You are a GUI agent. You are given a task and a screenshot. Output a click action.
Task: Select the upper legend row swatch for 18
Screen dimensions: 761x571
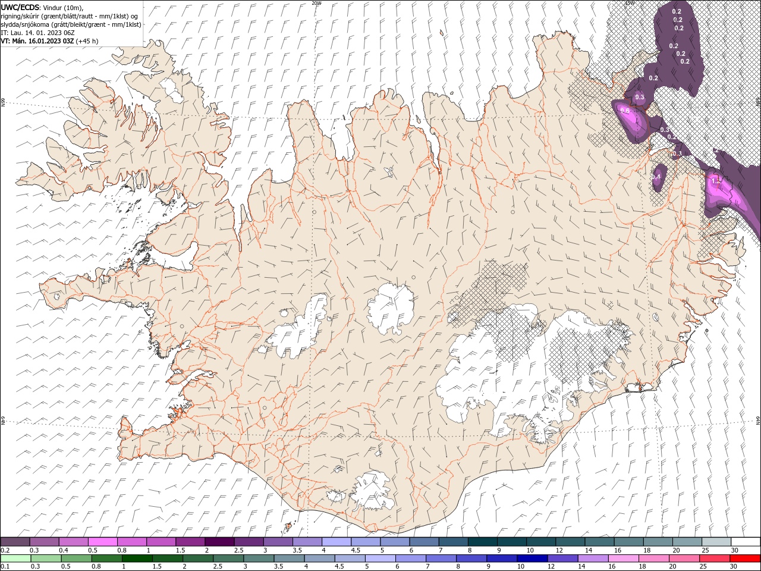coord(658,542)
